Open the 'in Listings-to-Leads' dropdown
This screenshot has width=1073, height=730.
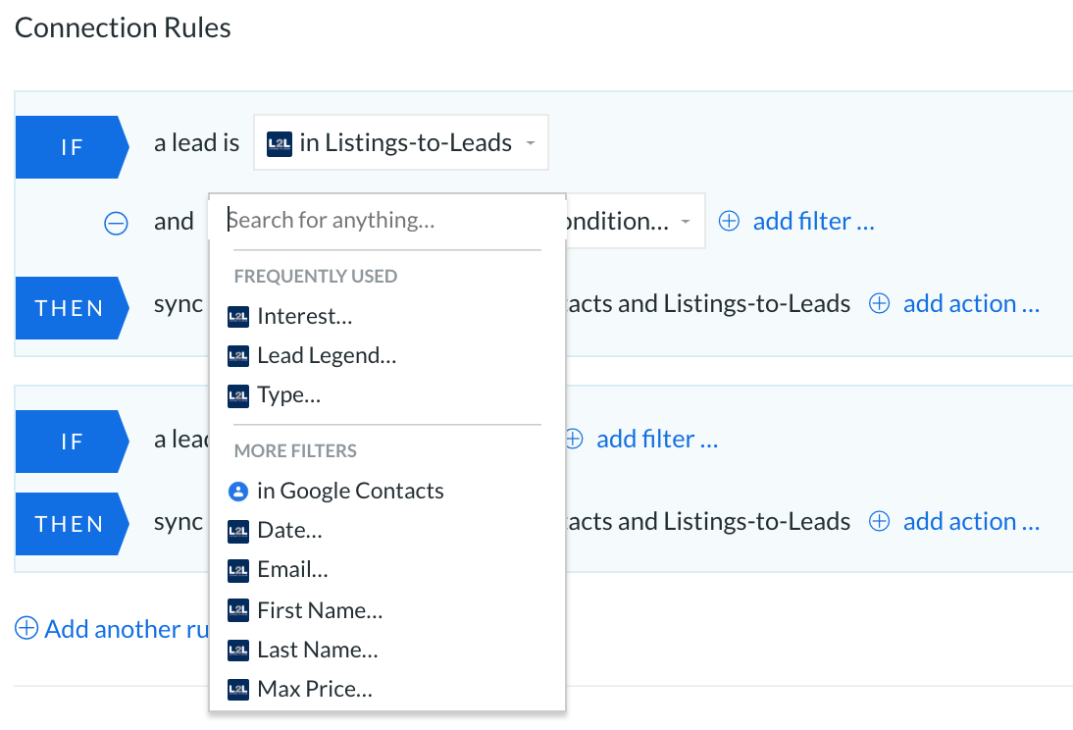(401, 142)
